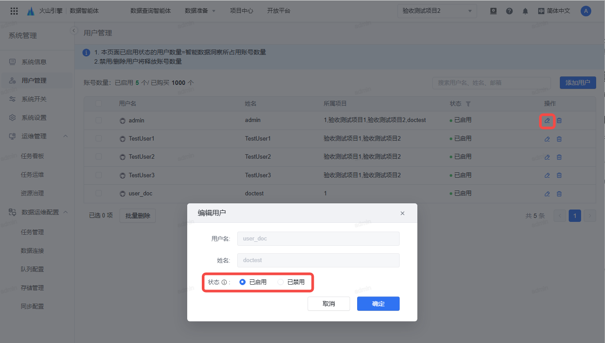605x343 pixels.
Task: Go to pagination page 1
Action: [575, 216]
